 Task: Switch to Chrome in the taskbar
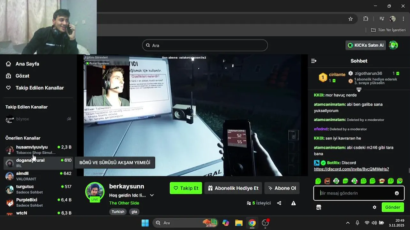pyautogui.click(x=252, y=223)
